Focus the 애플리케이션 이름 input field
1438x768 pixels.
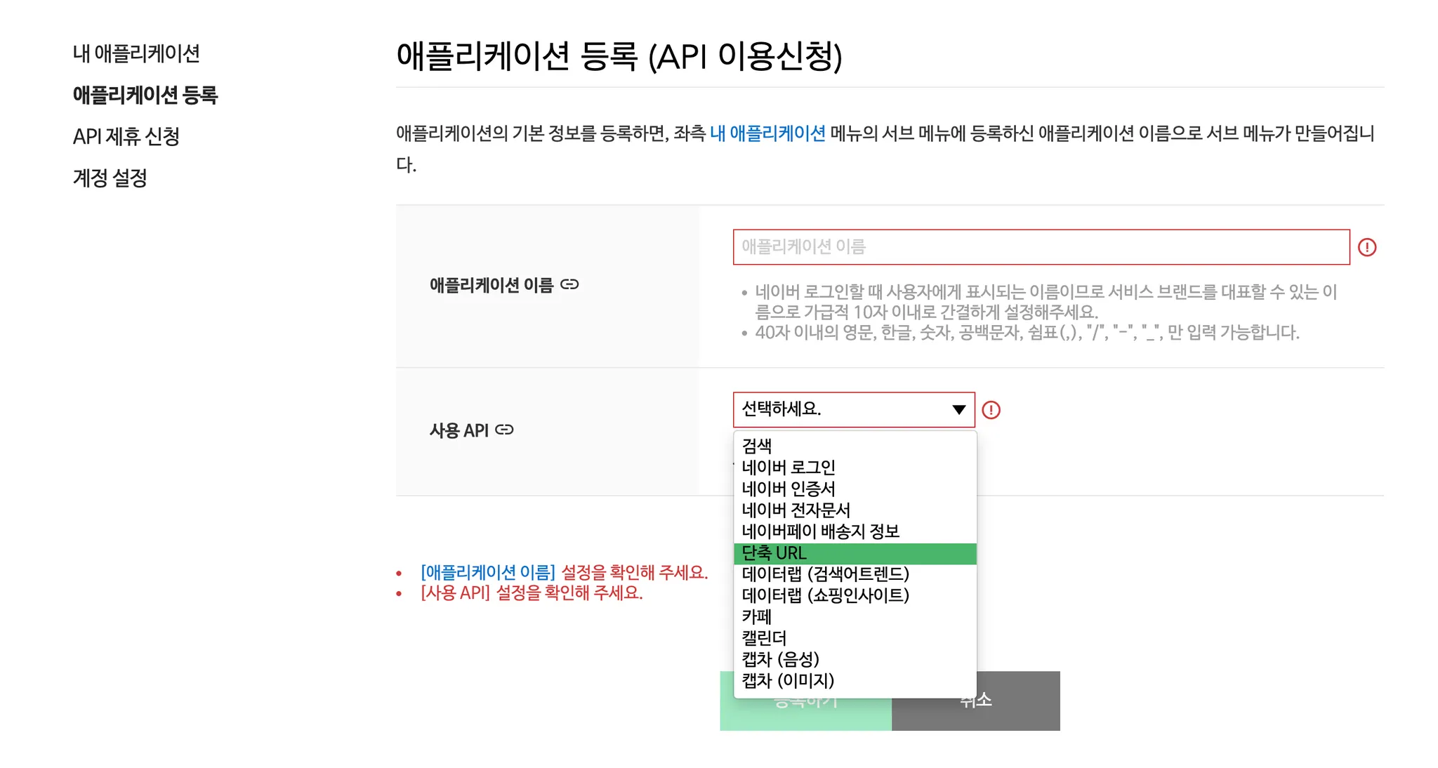tap(1041, 247)
